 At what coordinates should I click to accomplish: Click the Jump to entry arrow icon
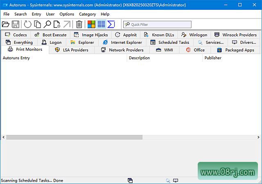click(67, 25)
